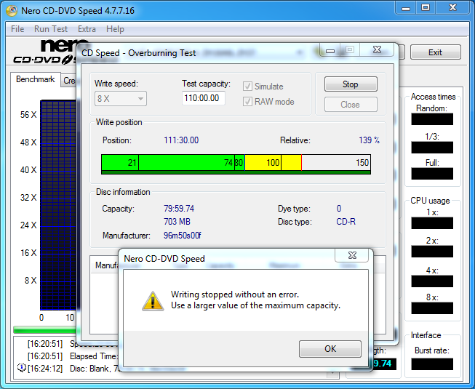This screenshot has height=389, width=475.
Task: Toggle the Simulate checkbox
Action: [247, 87]
